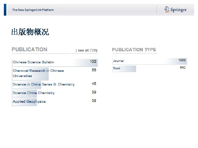Image resolution: width=198 pixels, height=148 pixels.
Task: Click the PUBLICATION section heading
Action: point(29,49)
